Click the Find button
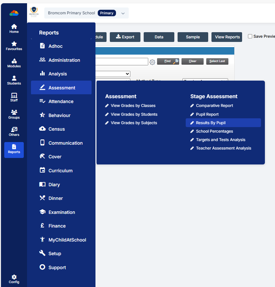 tap(168, 61)
